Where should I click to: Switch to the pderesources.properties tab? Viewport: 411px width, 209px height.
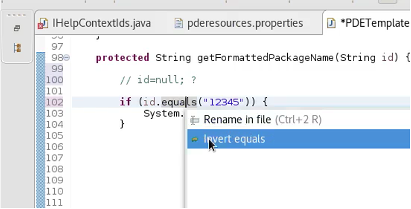click(245, 24)
